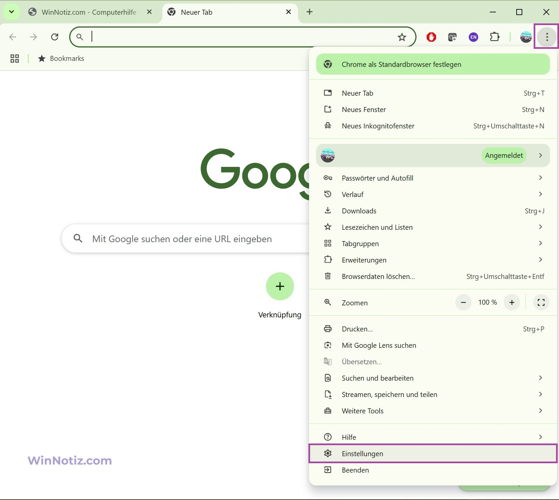The image size is (559, 500).
Task: Open a new tab with the plus button
Action: (310, 12)
